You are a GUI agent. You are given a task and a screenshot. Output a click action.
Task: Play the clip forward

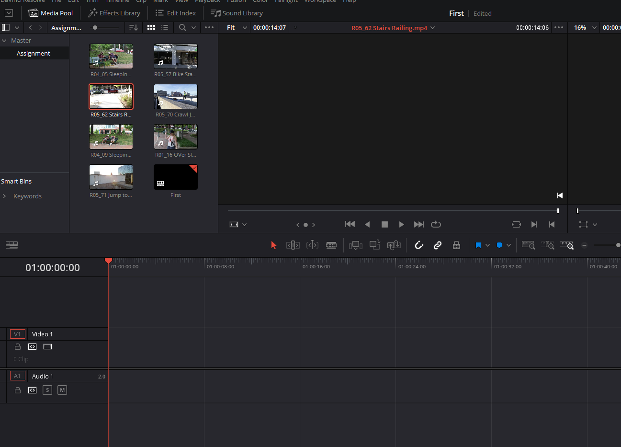click(x=401, y=224)
